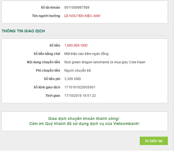Click the fee payer value "Người chuyển trả"
174x152 pixels.
coord(77,71)
